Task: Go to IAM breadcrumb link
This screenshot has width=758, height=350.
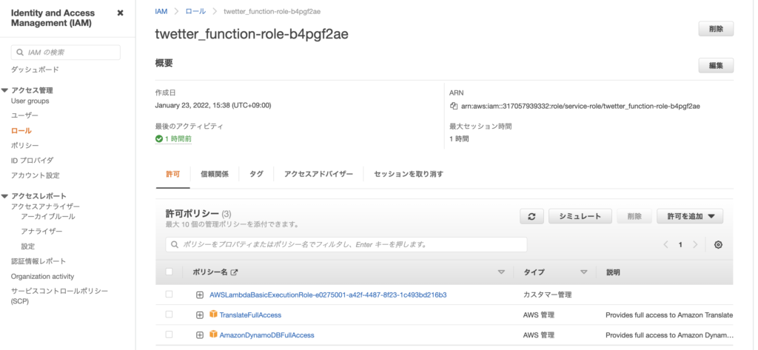Action: pyautogui.click(x=161, y=11)
